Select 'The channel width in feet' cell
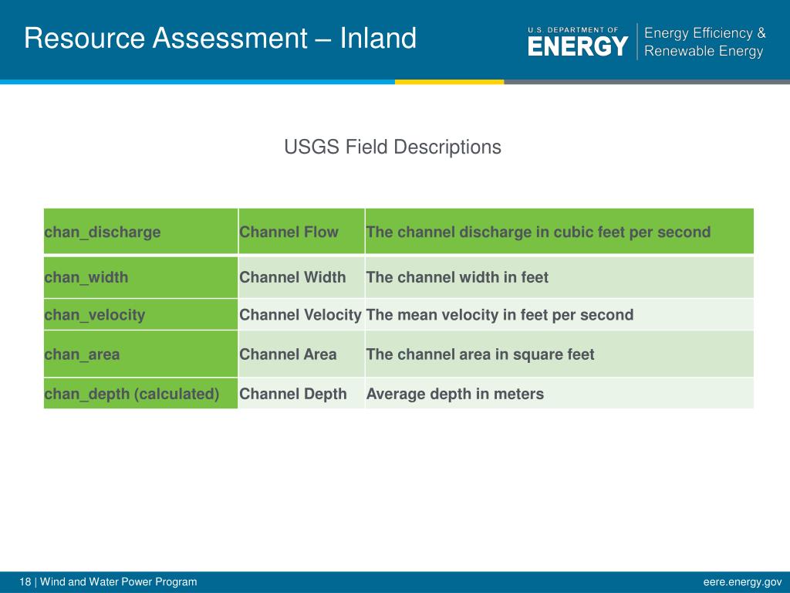This screenshot has height=593, width=790. (559, 277)
